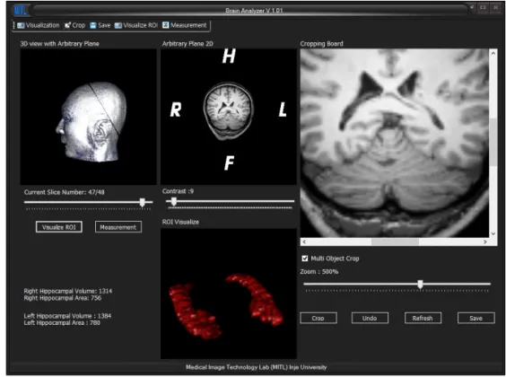Click the 'Left Hippocampal Volume : 1384' text
The image size is (506, 377).
pos(67,316)
